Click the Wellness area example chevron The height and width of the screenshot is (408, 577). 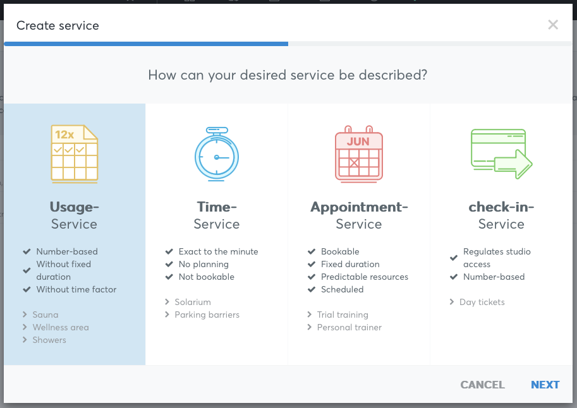pos(25,327)
